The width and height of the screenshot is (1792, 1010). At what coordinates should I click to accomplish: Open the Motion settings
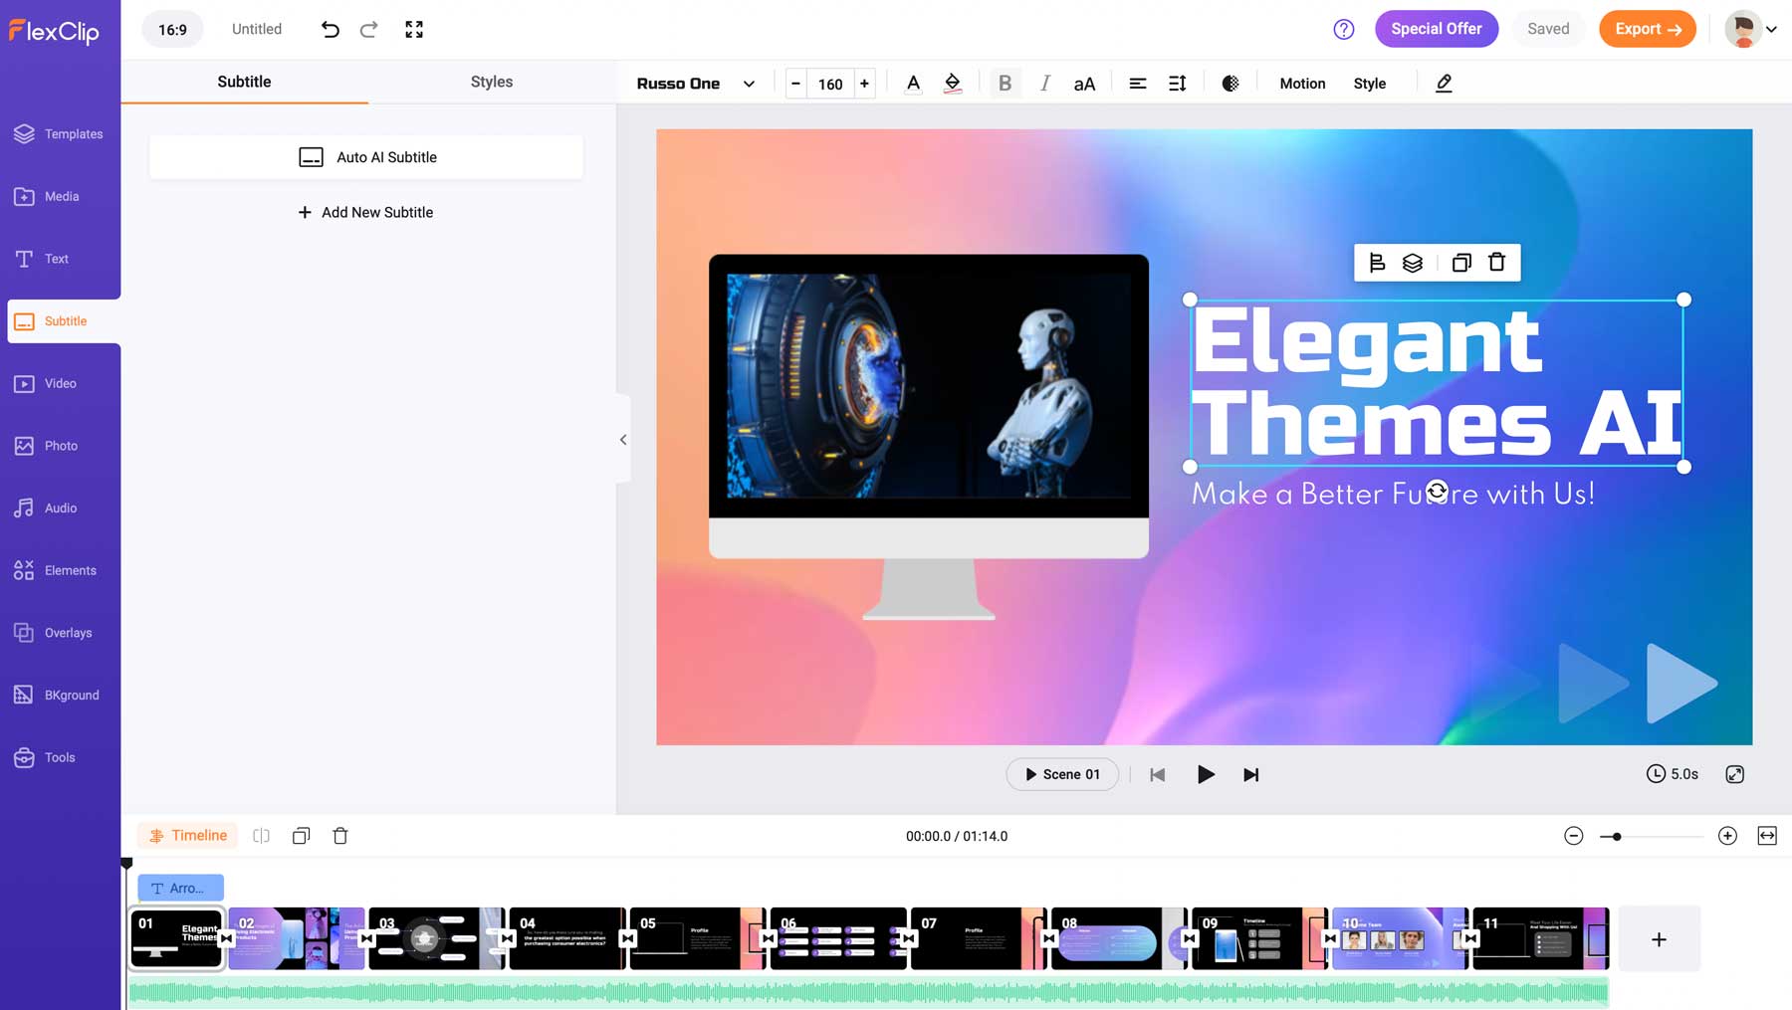[x=1302, y=83]
